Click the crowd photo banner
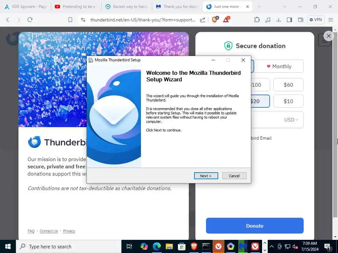Image resolution: width=338 pixels, height=253 pixels. pyautogui.click(x=52, y=79)
